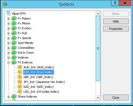This screenshot has height=106, width=133.
Task: Click the scrollbar down arrow
Action: coord(98,98)
